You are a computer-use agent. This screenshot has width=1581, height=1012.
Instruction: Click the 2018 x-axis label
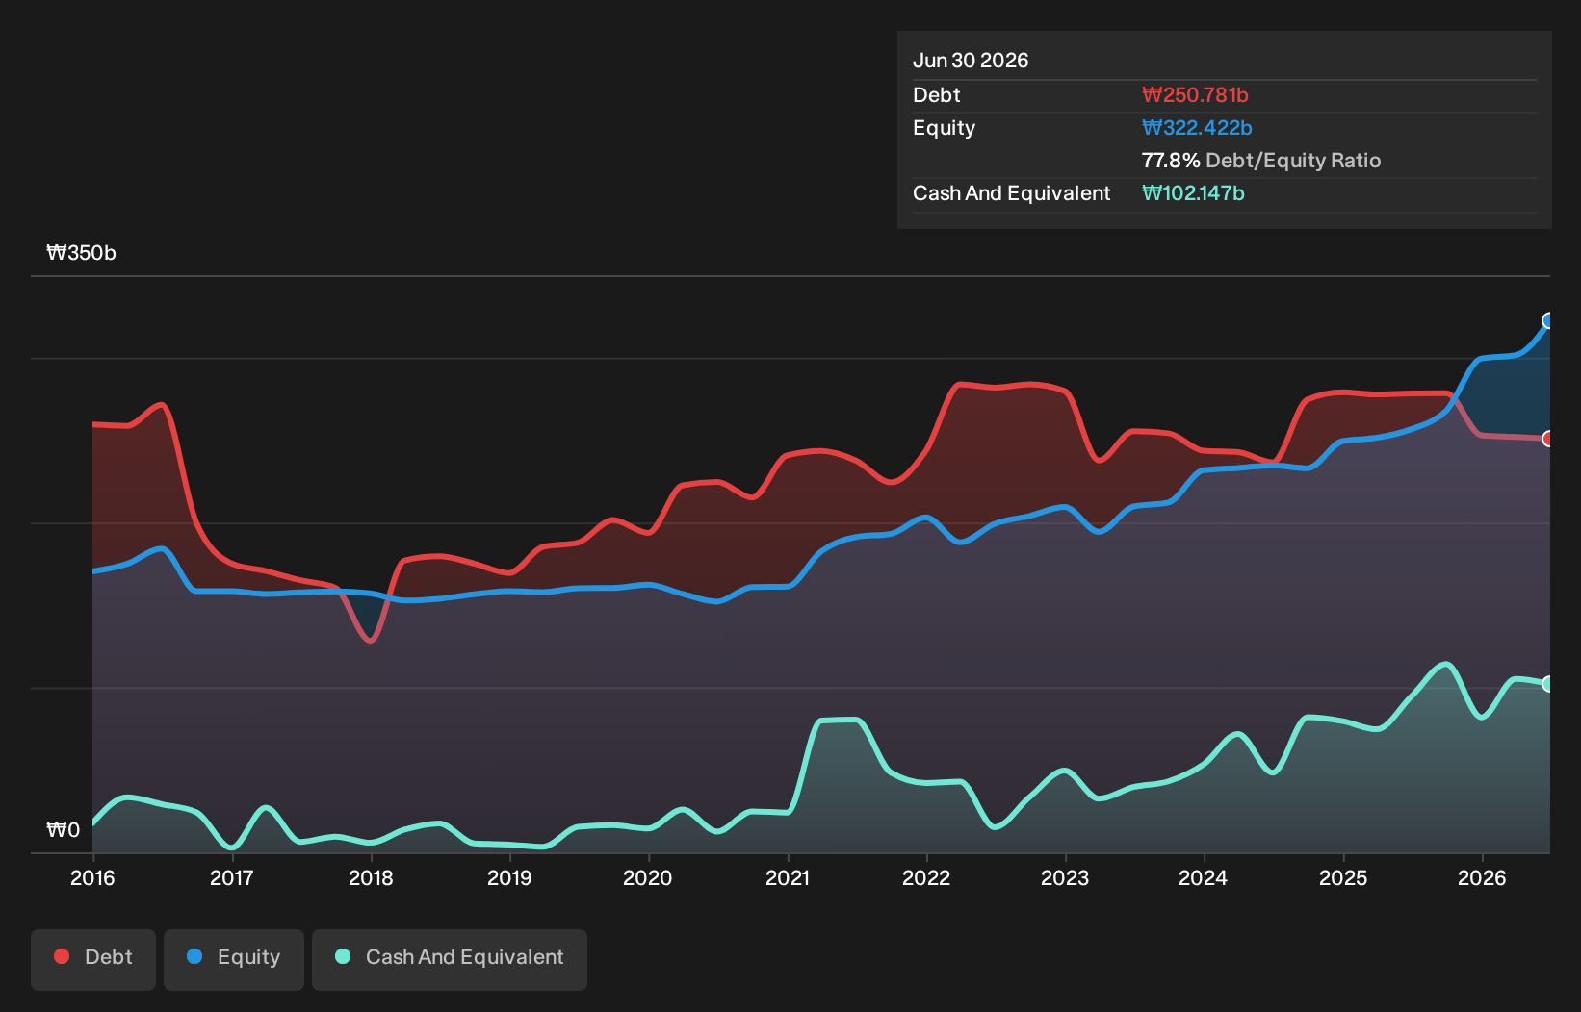pyautogui.click(x=371, y=877)
